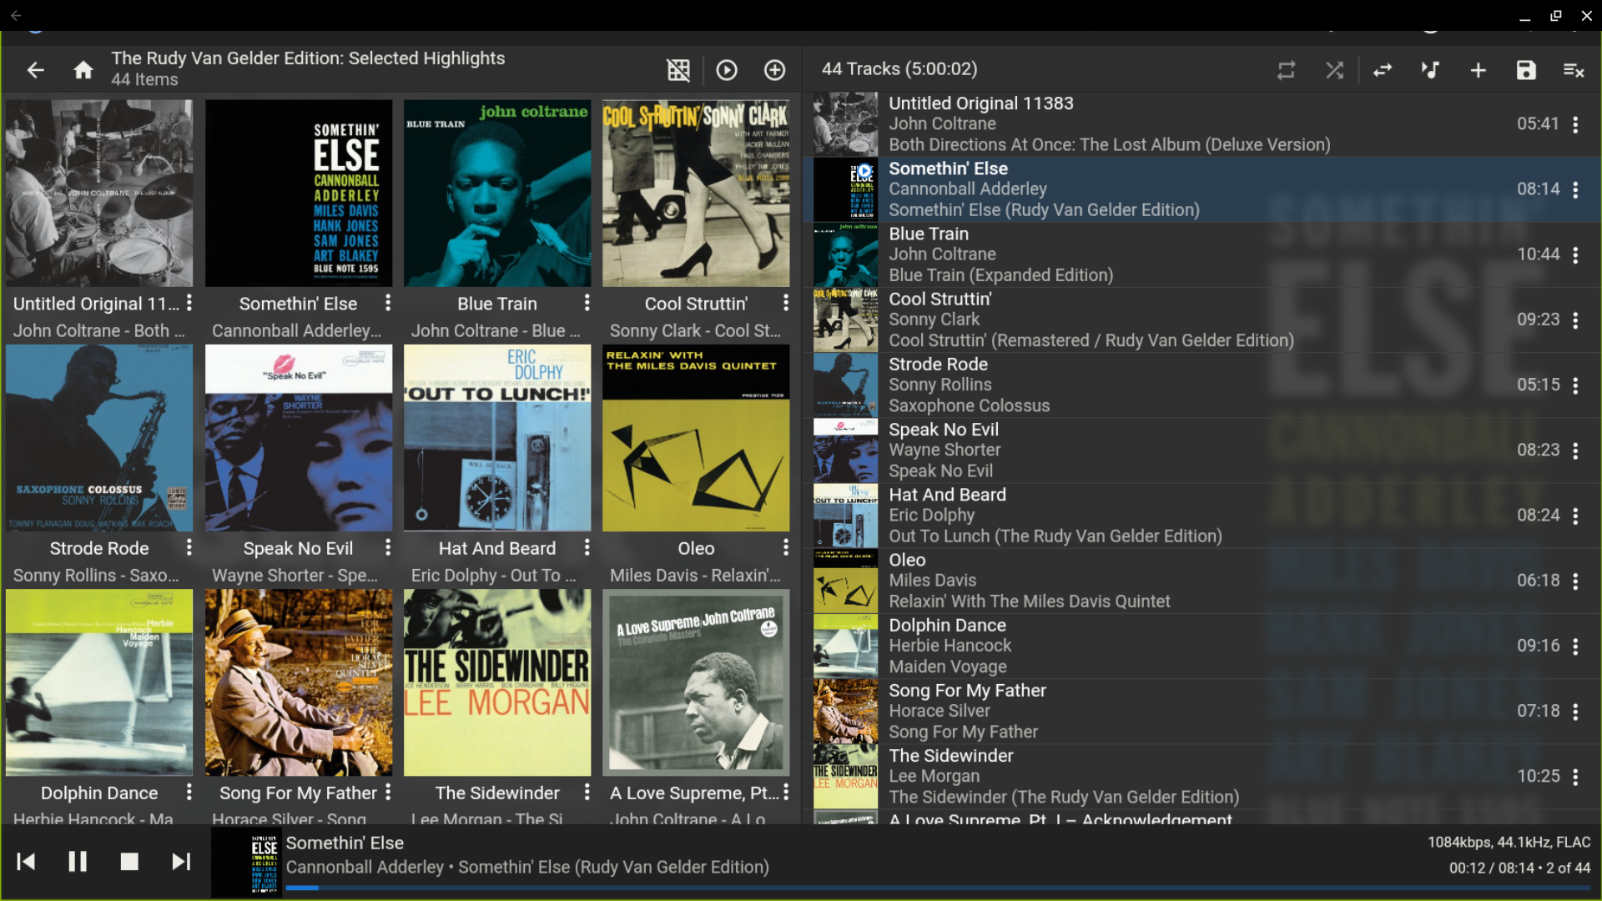The image size is (1602, 901).
Task: Select The Sidewinder Lee Morgan cover
Action: click(497, 682)
